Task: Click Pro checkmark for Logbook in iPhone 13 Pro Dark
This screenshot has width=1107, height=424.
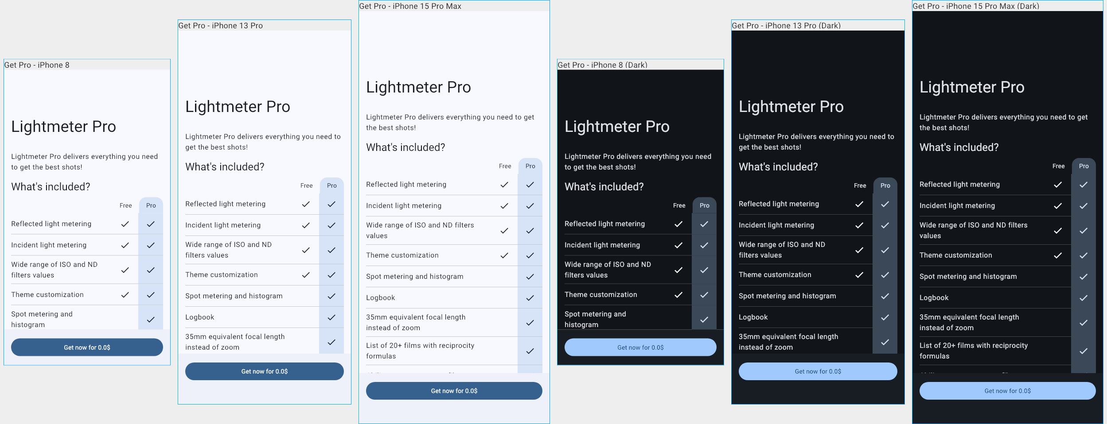Action: 885,317
